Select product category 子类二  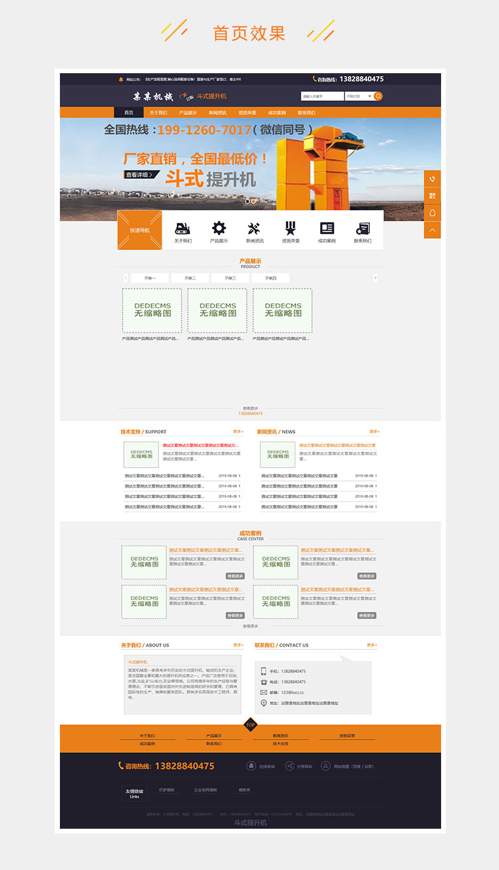190,278
